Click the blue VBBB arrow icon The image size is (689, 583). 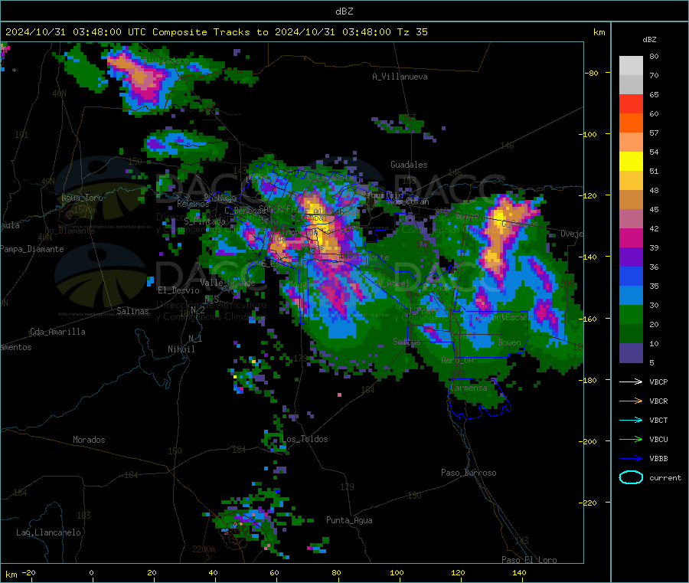(x=631, y=458)
